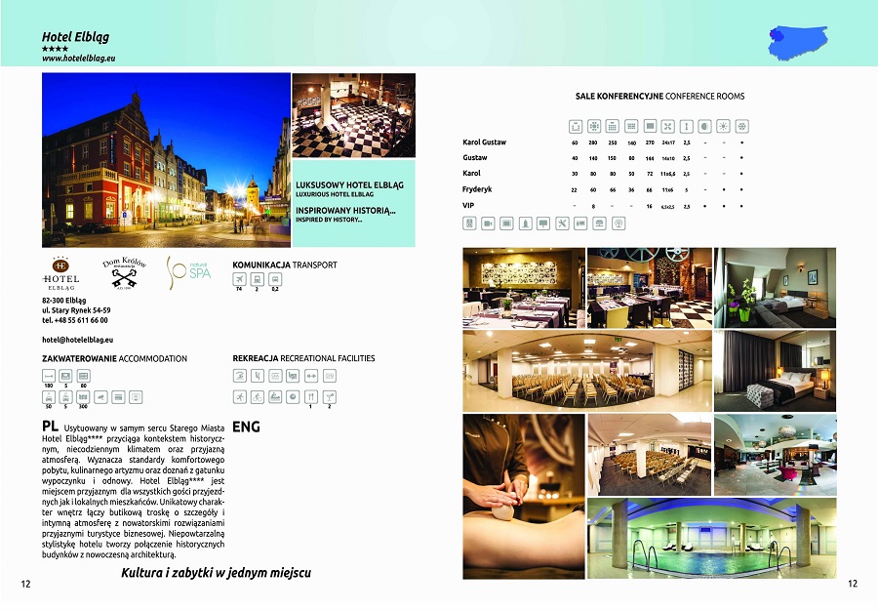The width and height of the screenshot is (878, 611).
Task: Click the video camera icon below conference table
Action: (x=489, y=224)
